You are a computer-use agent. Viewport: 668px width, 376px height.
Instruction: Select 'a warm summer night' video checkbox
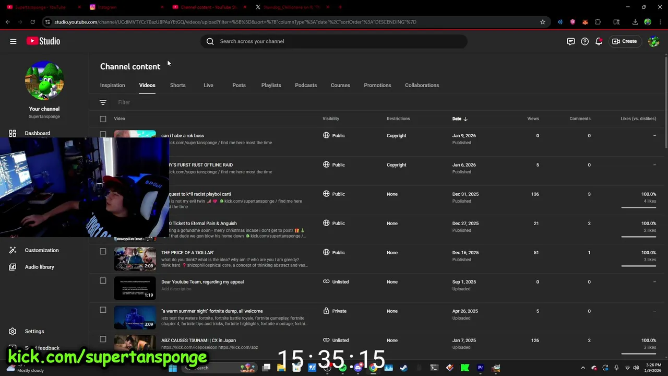coord(103,310)
